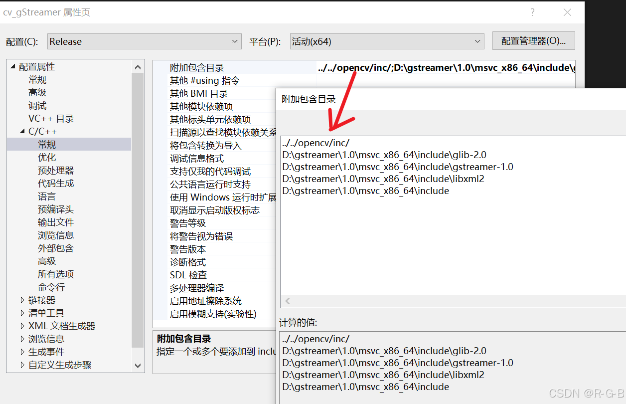
Task: Open the 平台 活动(x64) dropdown
Action: [387, 41]
